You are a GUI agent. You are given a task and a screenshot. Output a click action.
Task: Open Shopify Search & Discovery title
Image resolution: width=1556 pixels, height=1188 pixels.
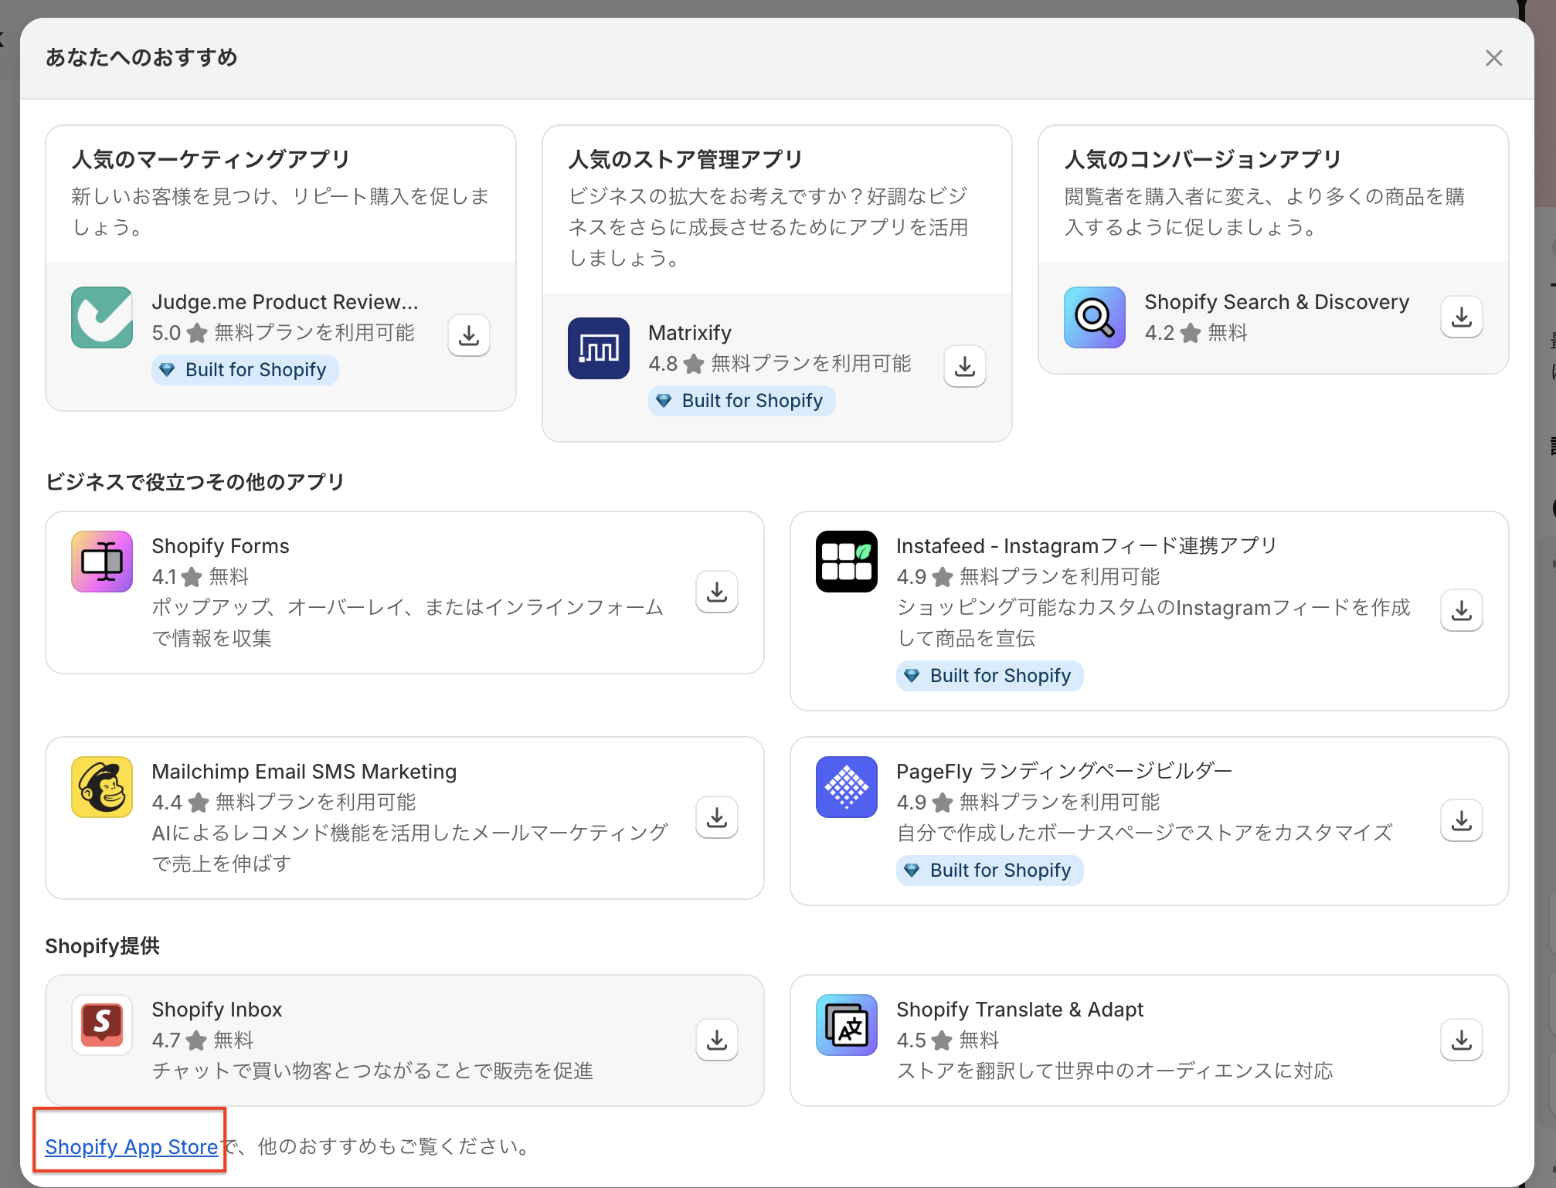click(x=1277, y=302)
